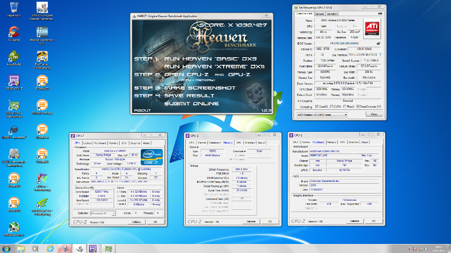451x253 pixels.
Task: Launch Internet Explorer from taskbar
Action: (50, 248)
